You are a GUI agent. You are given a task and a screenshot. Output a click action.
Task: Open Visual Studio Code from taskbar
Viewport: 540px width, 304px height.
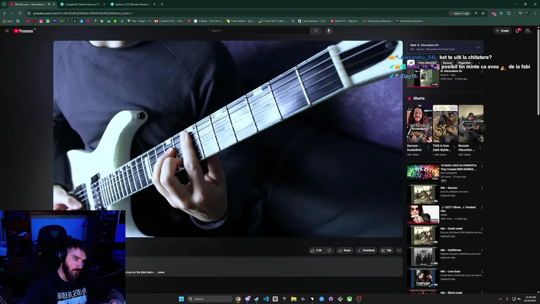click(266, 299)
